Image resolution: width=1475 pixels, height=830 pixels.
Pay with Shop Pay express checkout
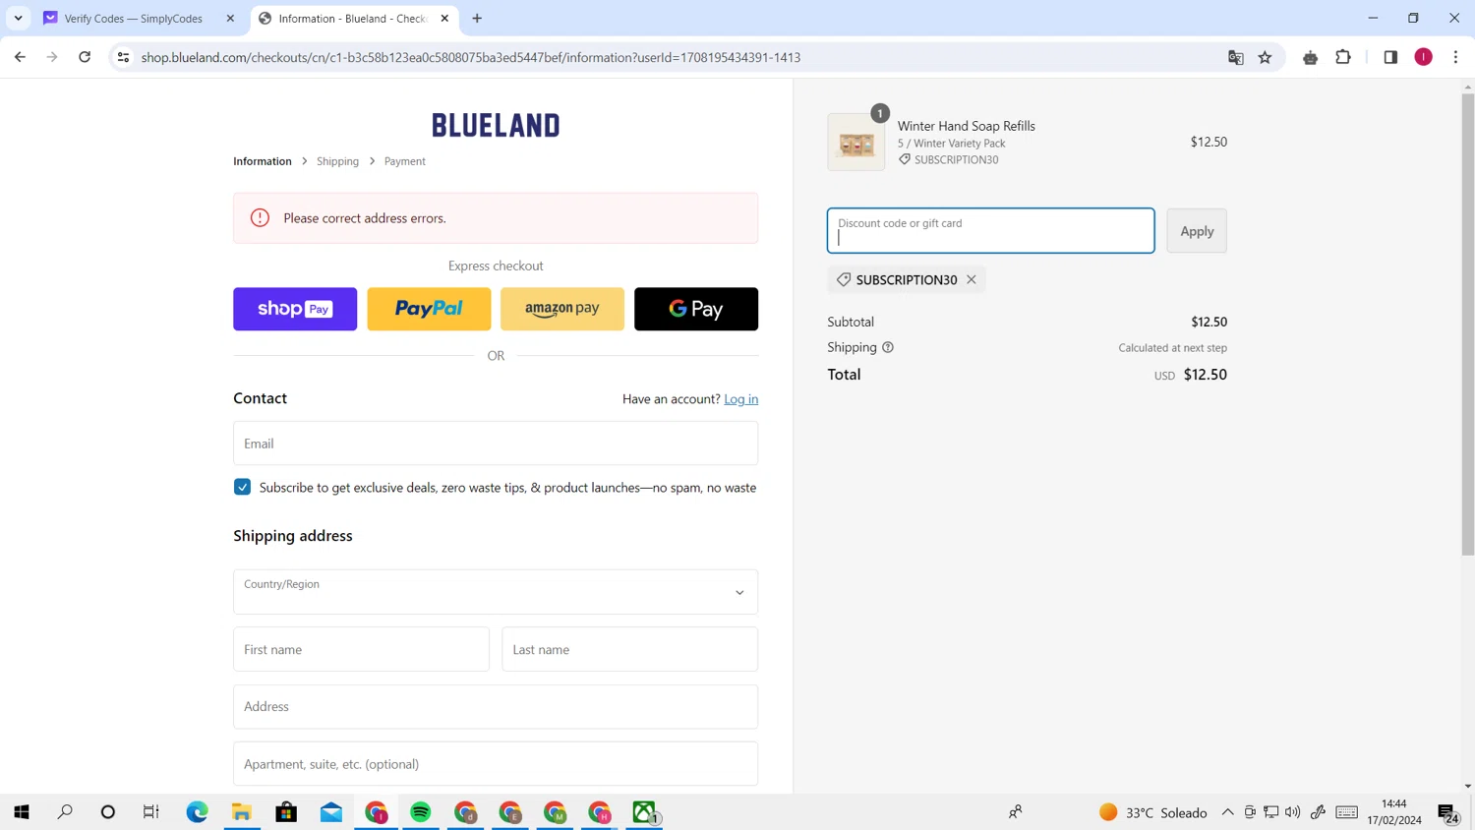pyautogui.click(x=295, y=309)
